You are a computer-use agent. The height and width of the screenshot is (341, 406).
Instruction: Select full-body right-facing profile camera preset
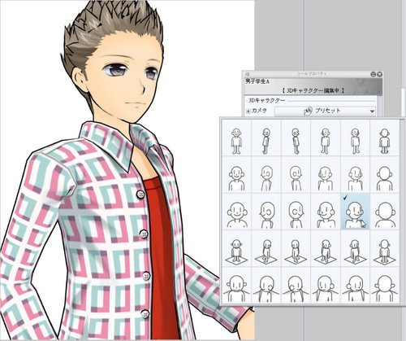[x=296, y=138]
